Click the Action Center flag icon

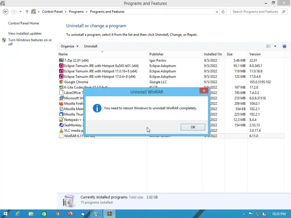[x=250, y=214]
